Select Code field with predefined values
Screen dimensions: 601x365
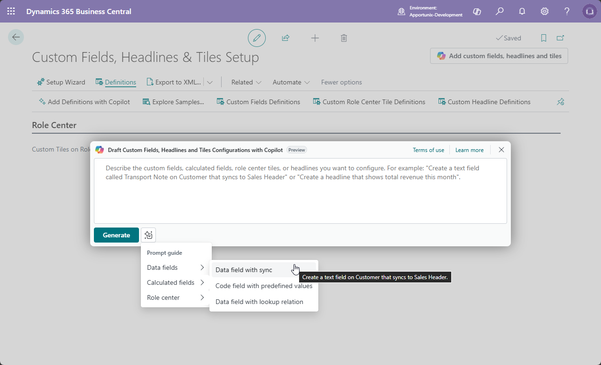[x=264, y=286]
